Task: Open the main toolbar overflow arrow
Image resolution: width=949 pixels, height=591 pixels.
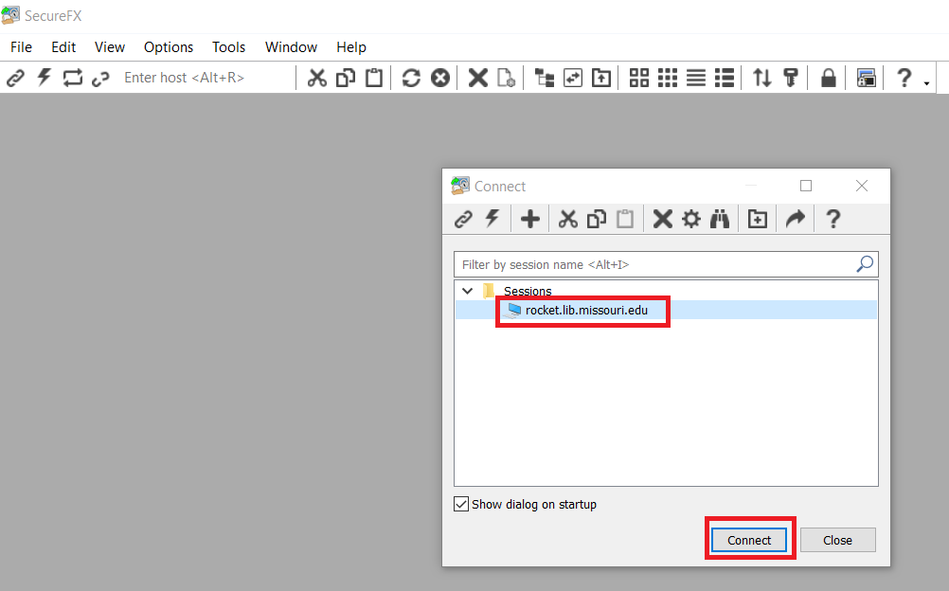Action: [926, 84]
